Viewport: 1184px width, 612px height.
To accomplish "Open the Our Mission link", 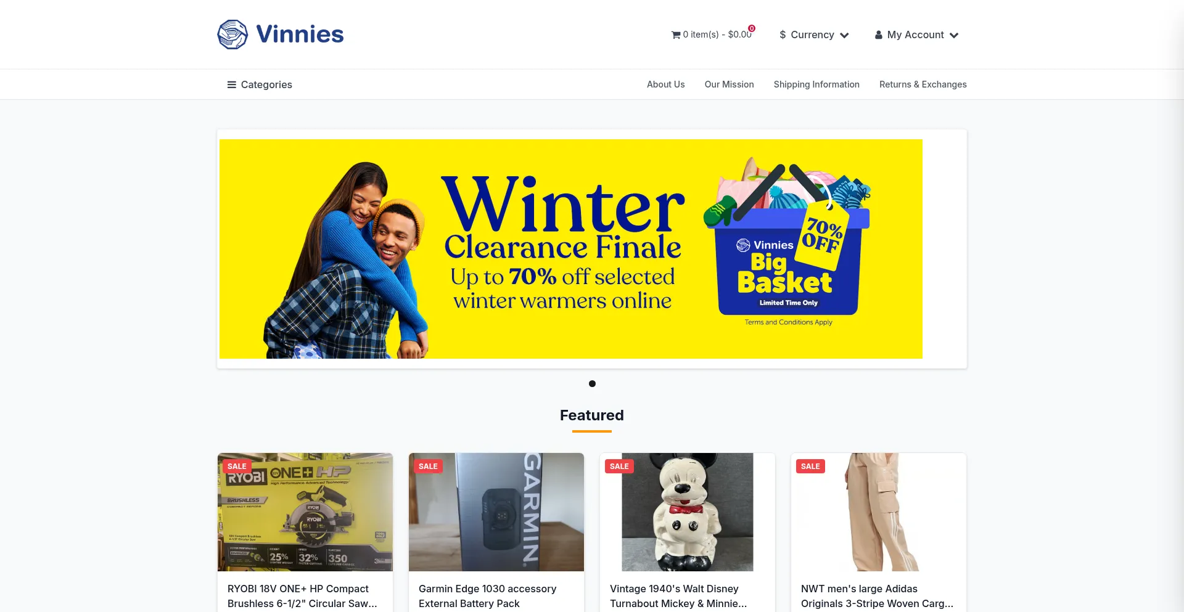I will click(730, 84).
